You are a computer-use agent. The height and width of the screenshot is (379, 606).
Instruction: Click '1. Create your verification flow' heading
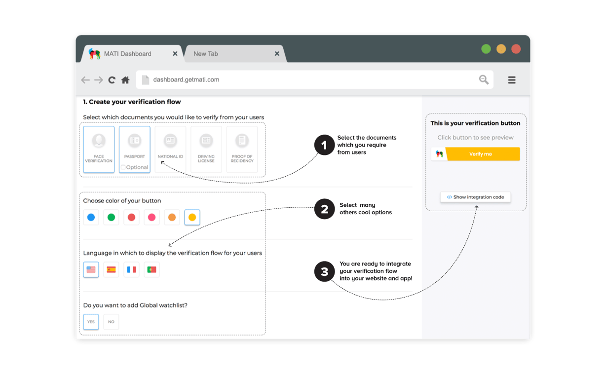[132, 102]
